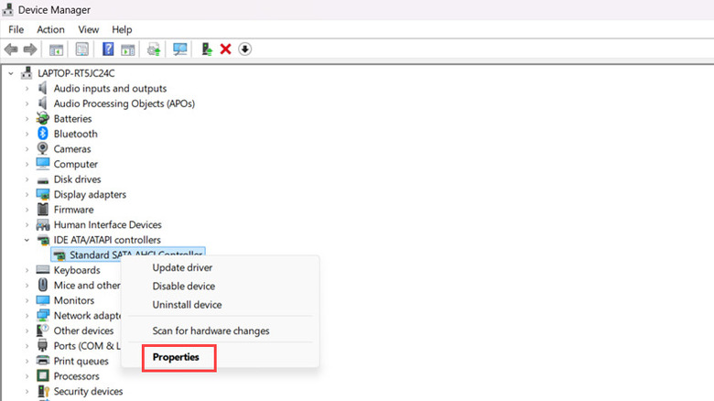The width and height of the screenshot is (714, 401).
Task: Click the Monitors category icon
Action: [x=43, y=300]
